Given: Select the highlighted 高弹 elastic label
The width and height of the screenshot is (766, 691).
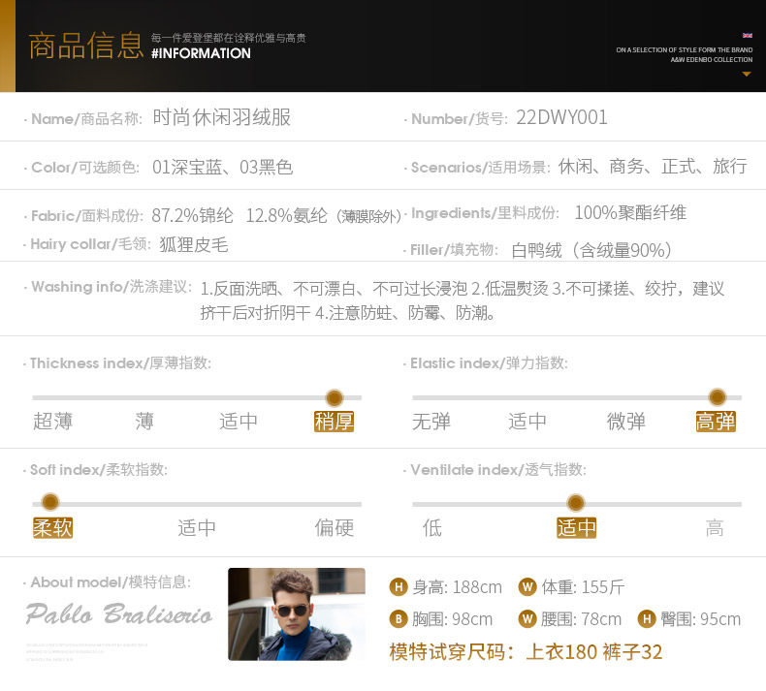Looking at the screenshot, I should point(716,422).
